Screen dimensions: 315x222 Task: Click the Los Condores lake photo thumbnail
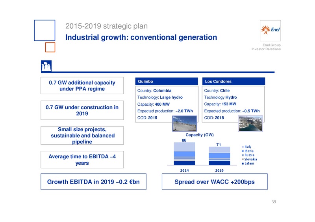[x=250, y=124]
